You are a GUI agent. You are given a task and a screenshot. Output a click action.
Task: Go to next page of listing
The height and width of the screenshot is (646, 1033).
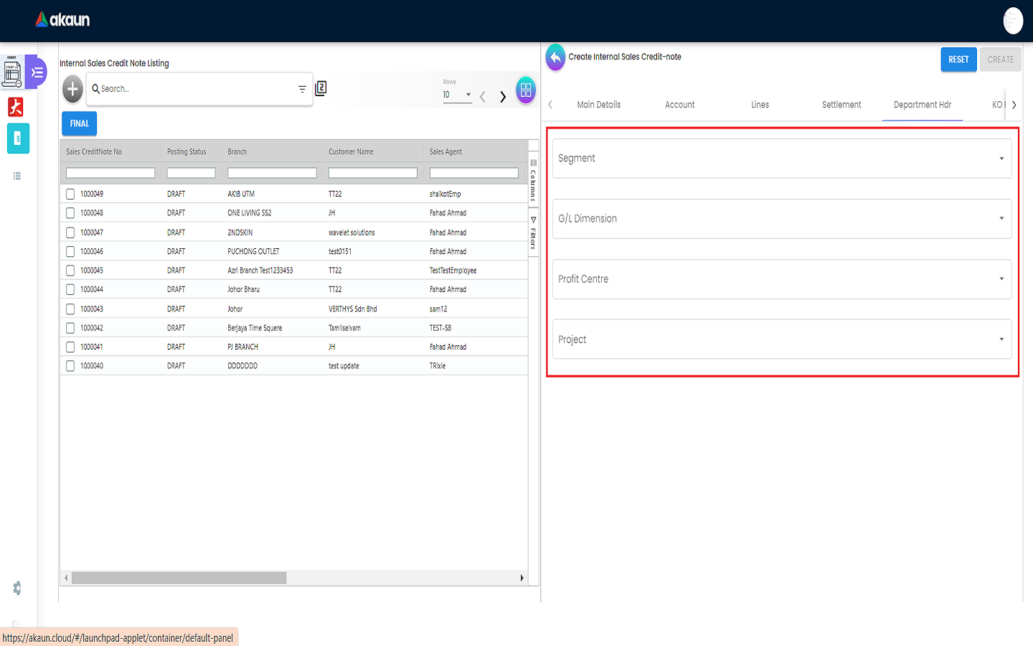(503, 96)
